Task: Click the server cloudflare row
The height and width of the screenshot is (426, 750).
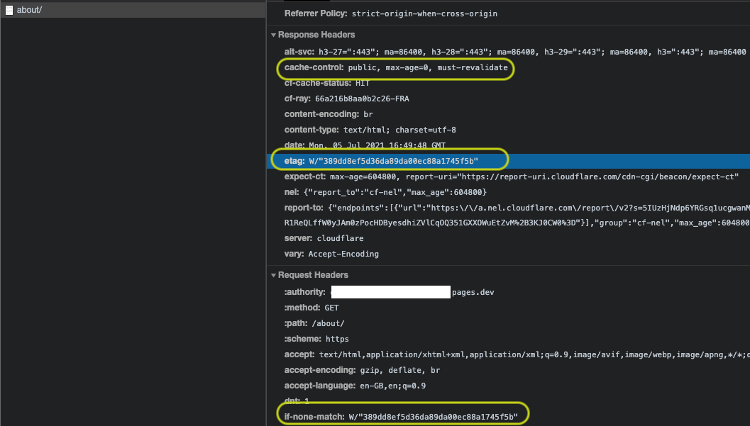Action: pyautogui.click(x=323, y=238)
